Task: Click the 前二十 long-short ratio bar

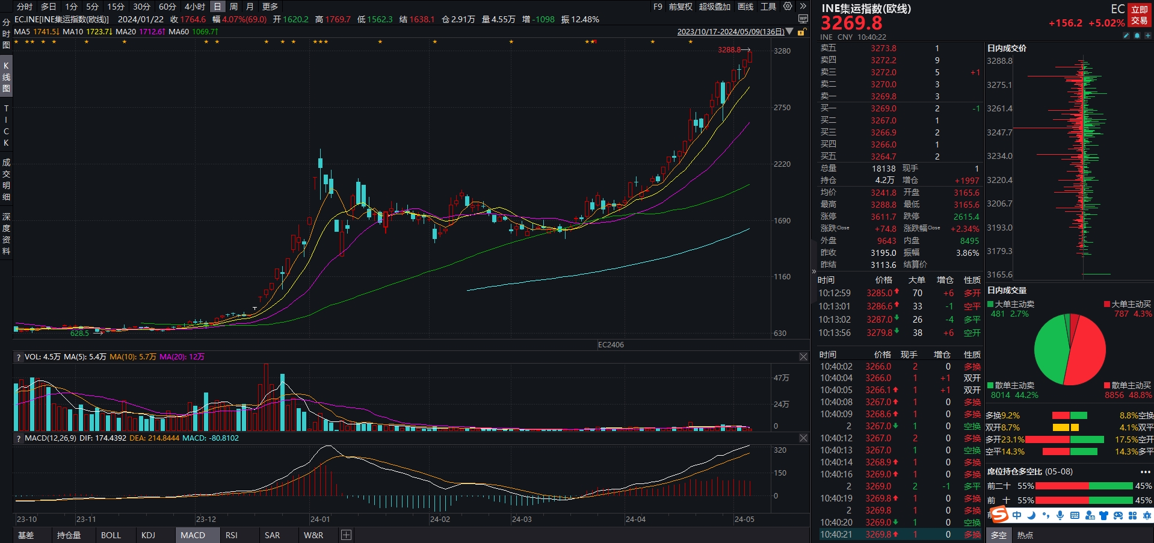Action: pyautogui.click(x=1084, y=486)
